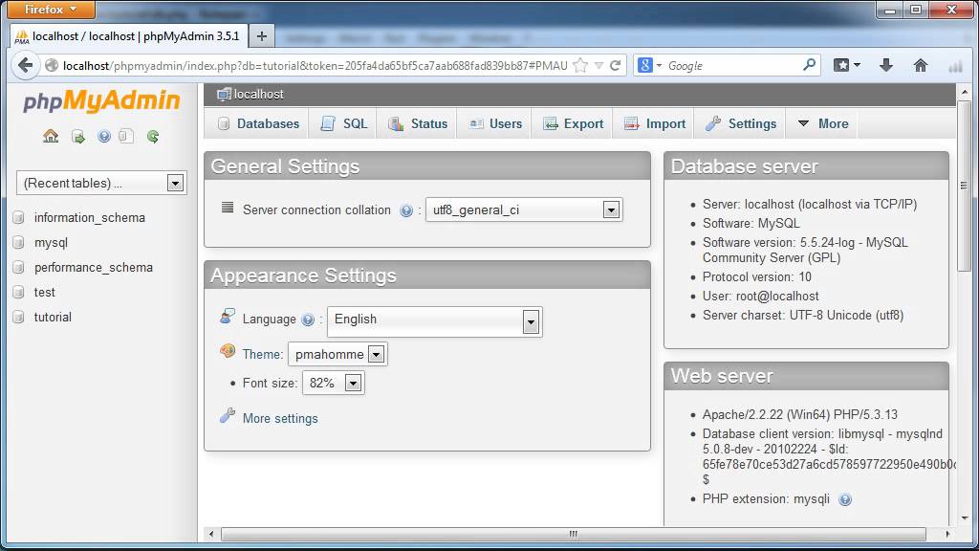
Task: Click the tutorial database icon
Action: tap(19, 318)
